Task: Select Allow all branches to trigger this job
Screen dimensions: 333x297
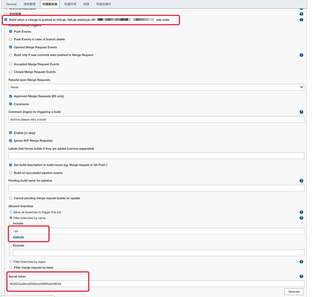Action: pos(11,212)
